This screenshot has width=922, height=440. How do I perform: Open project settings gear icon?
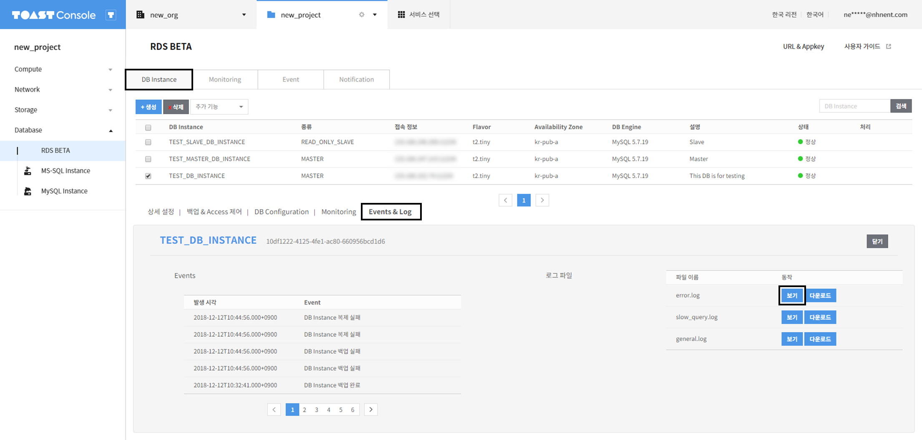362,15
